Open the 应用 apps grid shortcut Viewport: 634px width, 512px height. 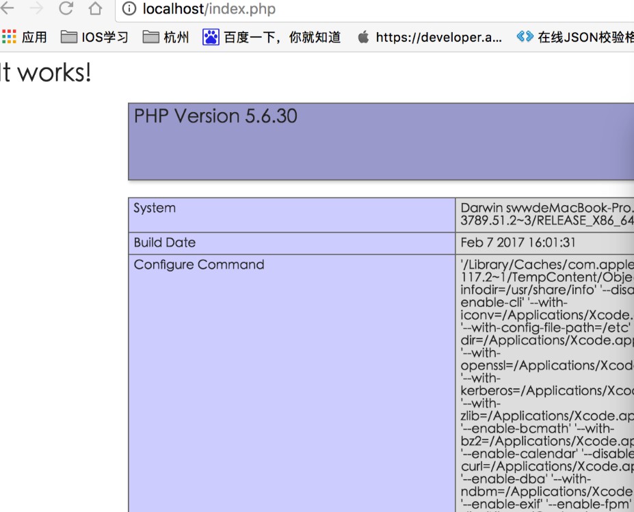[25, 37]
